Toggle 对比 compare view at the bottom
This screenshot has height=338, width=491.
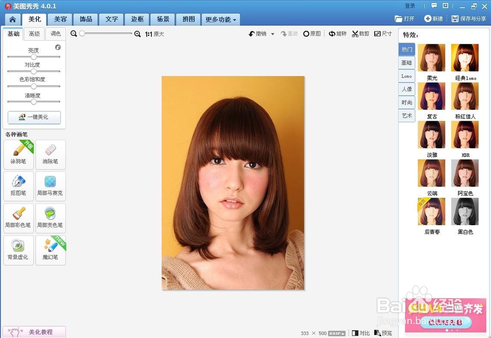[x=361, y=333]
